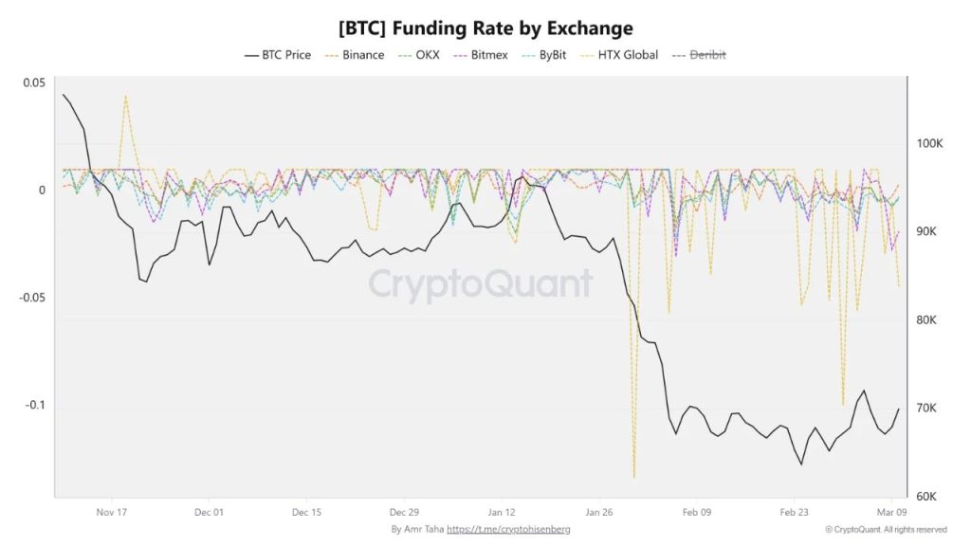Click the green dashed marker beside OKX
Screen dimensions: 971x546
pos(405,55)
